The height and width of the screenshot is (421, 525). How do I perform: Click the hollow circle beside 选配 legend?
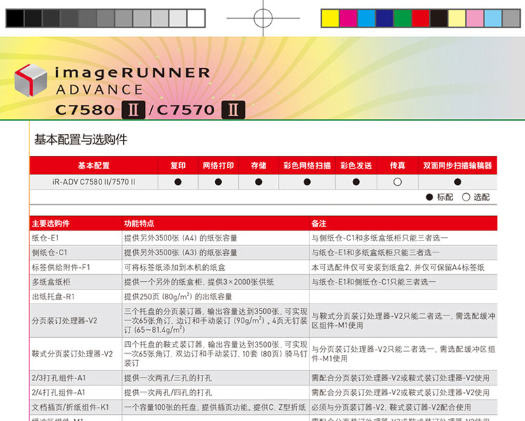point(466,197)
